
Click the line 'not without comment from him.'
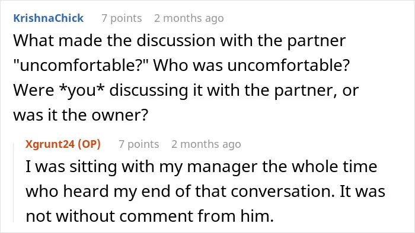point(149,216)
